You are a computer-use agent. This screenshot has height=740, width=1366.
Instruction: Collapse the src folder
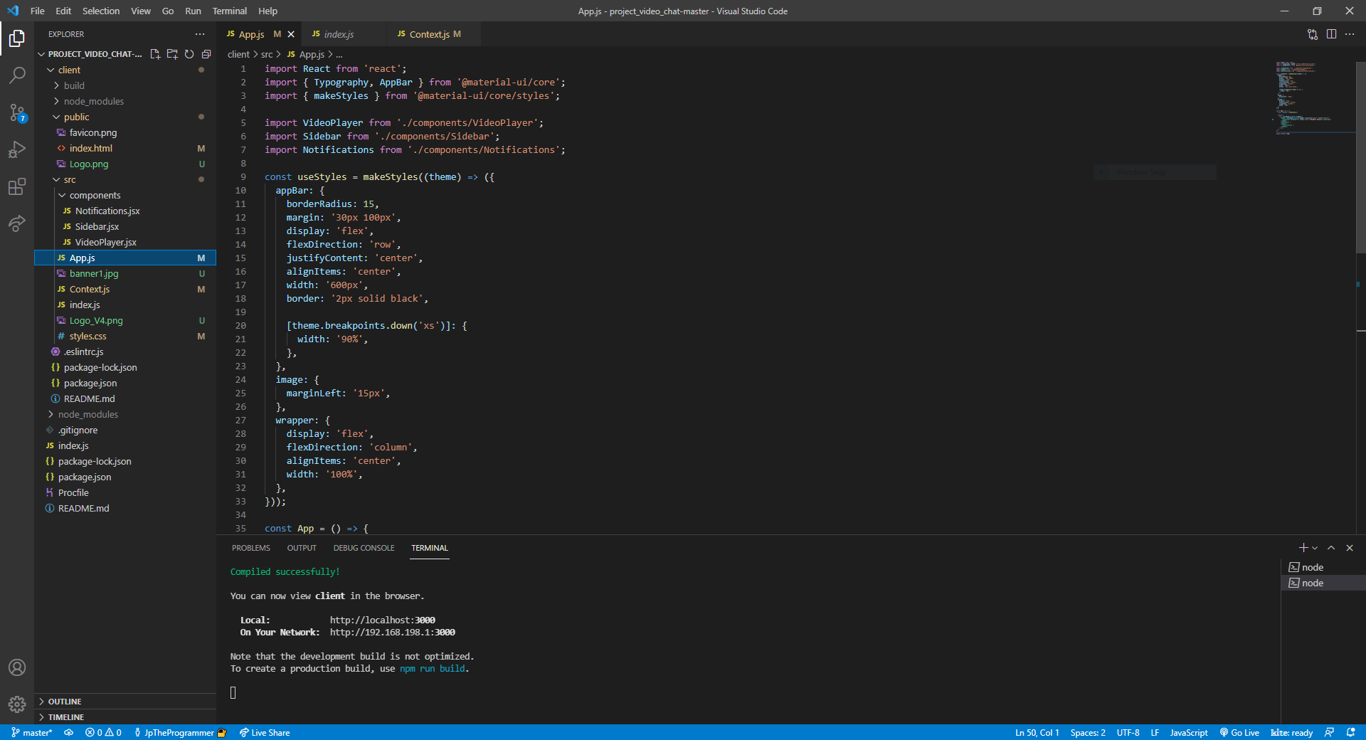tap(125, 179)
